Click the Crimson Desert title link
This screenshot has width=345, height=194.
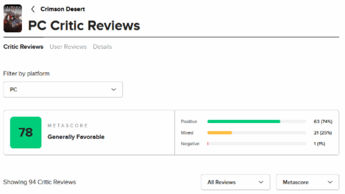pyautogui.click(x=63, y=9)
